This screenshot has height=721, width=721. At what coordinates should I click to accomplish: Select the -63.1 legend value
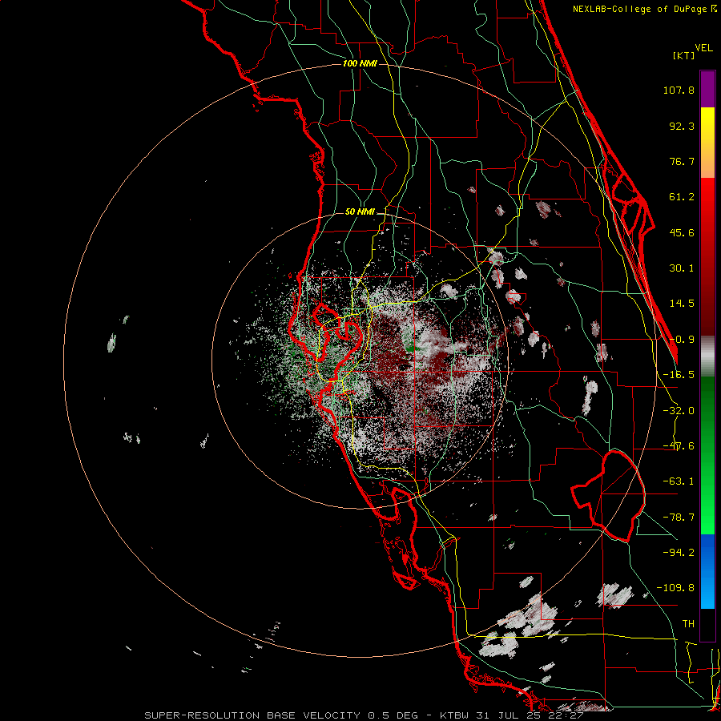pos(679,481)
